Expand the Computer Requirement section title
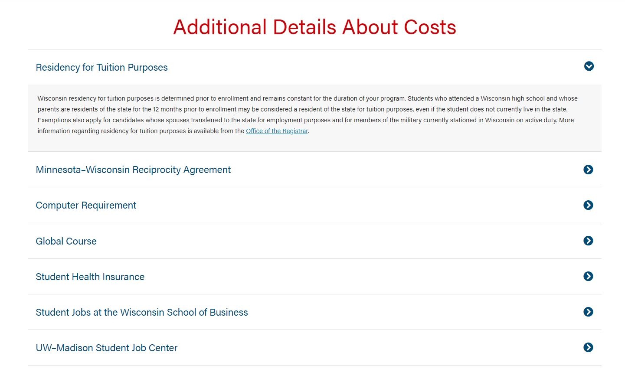The width and height of the screenshot is (625, 369). point(86,205)
